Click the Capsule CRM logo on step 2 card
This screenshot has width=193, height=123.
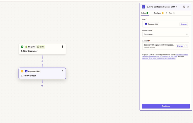coord(26,71)
